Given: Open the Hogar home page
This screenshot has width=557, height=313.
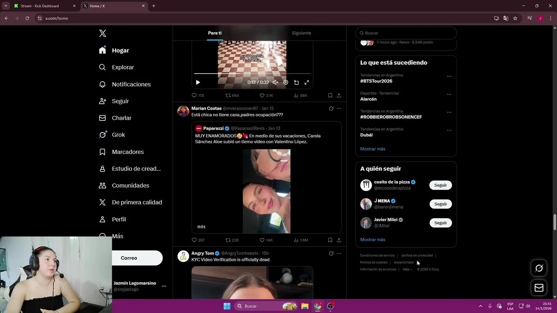Looking at the screenshot, I should (114, 50).
